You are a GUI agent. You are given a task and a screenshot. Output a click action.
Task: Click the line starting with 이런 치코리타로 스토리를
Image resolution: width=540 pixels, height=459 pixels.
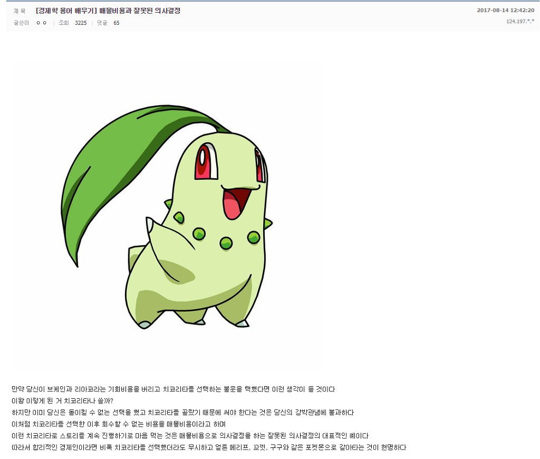190,436
